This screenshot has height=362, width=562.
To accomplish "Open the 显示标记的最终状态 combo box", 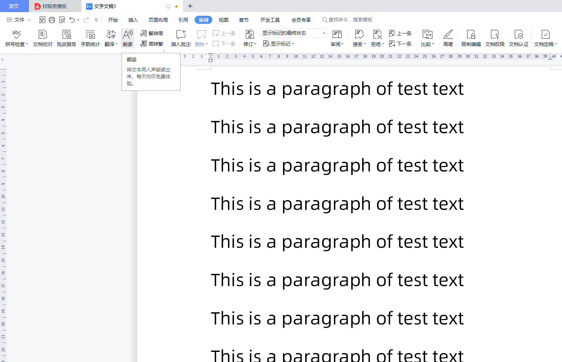I will coord(294,33).
